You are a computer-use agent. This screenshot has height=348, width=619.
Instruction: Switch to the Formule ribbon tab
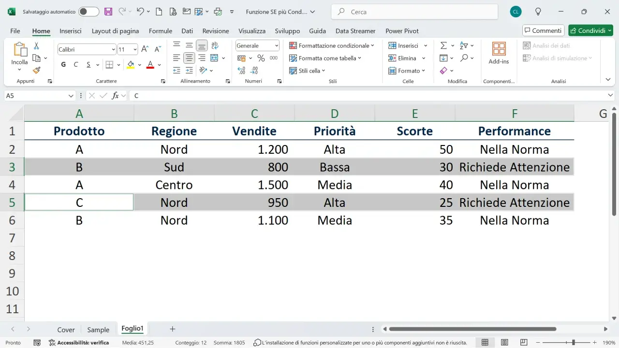coord(161,31)
